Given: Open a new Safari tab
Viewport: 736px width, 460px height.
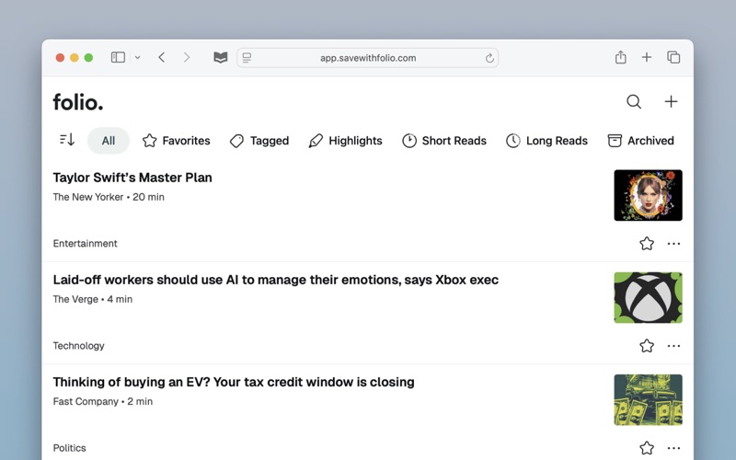Looking at the screenshot, I should click(647, 57).
